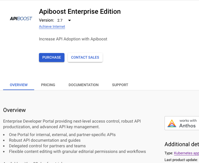Screen dimensions: 199x163
Task: Click the version value 2.7
Action: click(60, 20)
